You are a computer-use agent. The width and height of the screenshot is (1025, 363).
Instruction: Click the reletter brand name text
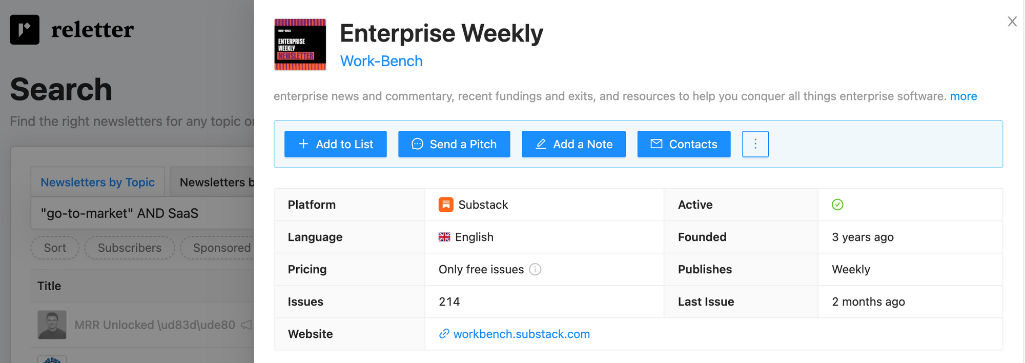92,30
